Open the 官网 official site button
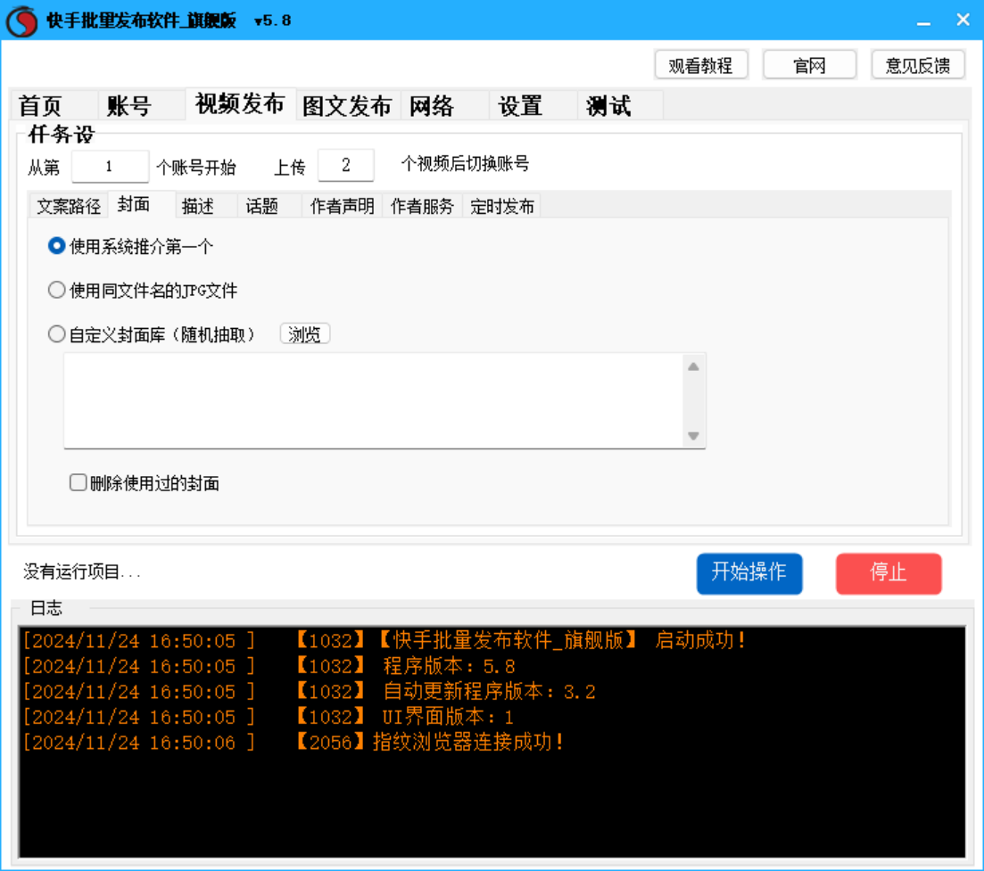 coord(809,65)
